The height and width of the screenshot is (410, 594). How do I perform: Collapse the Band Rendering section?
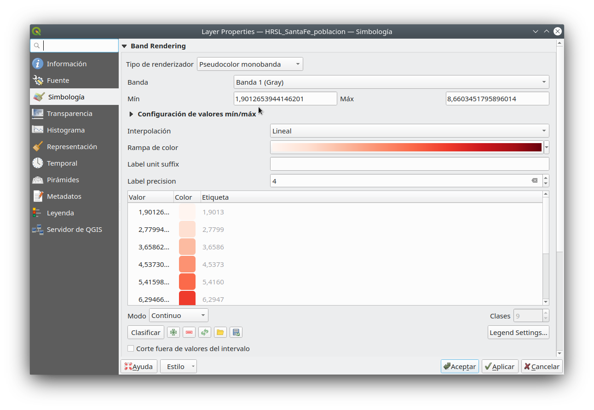pyautogui.click(x=124, y=46)
